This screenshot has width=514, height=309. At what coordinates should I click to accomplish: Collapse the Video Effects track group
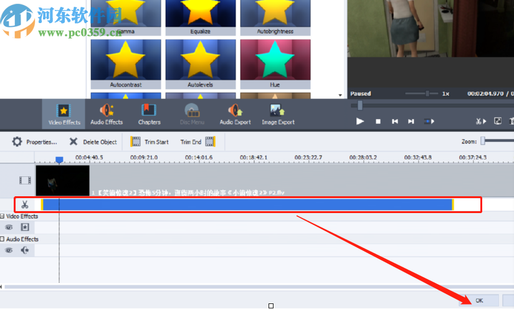[2, 216]
